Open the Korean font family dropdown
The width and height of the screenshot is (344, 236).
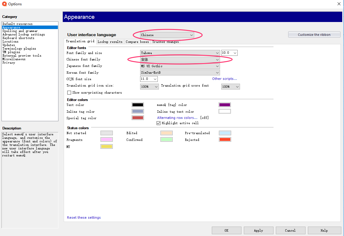180,73
